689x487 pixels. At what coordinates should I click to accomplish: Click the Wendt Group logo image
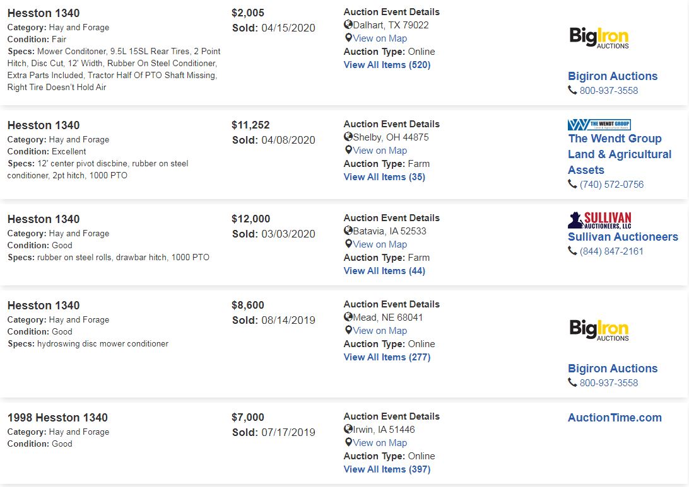click(599, 125)
